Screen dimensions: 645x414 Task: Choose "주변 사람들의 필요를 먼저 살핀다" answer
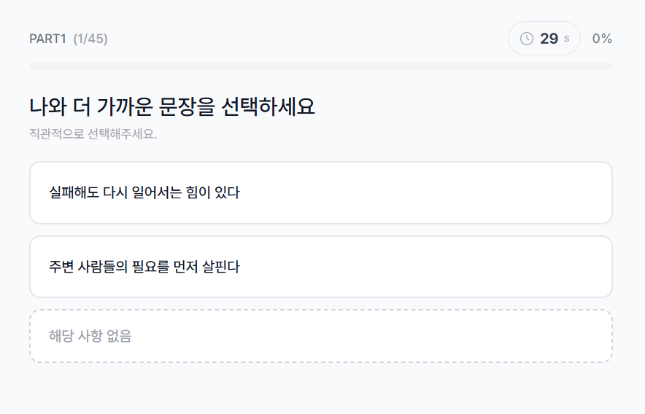(x=320, y=267)
